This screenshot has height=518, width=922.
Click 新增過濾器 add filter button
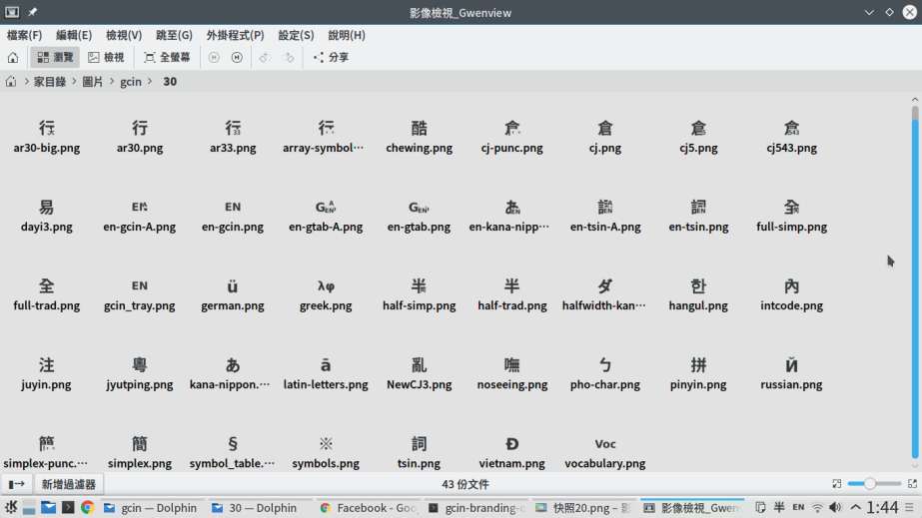(68, 484)
